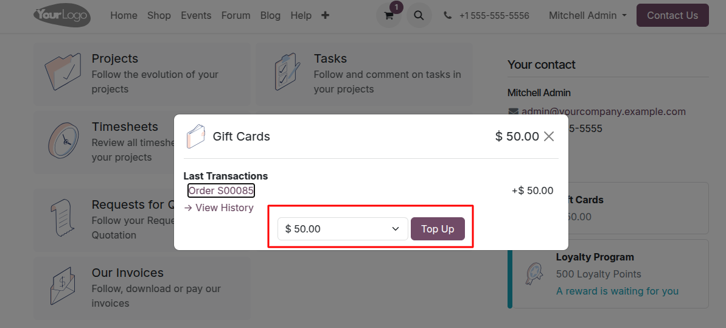The width and height of the screenshot is (726, 328).
Task: Click the Our Invoices envelope icon
Action: (x=63, y=286)
